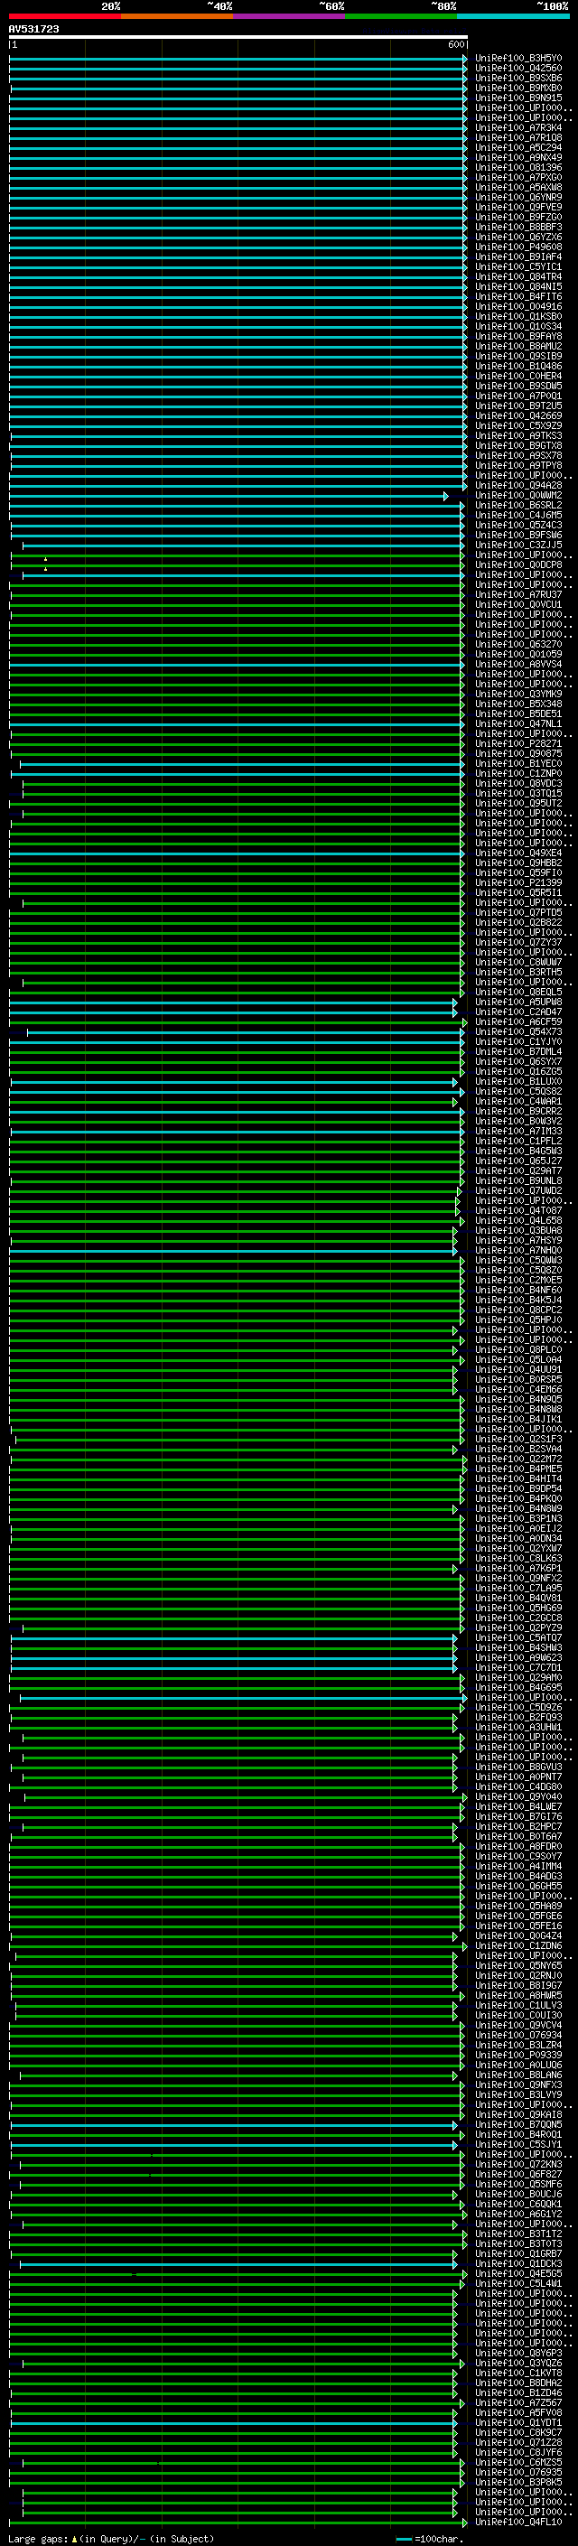This screenshot has width=578, height=2546.
Task: Click the UniRef100_Q8EQL5 hit name
Action: click(x=518, y=992)
